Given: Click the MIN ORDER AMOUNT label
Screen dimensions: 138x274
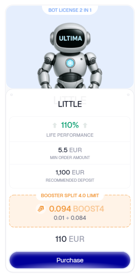Looking at the screenshot, I should pyautogui.click(x=70, y=158).
